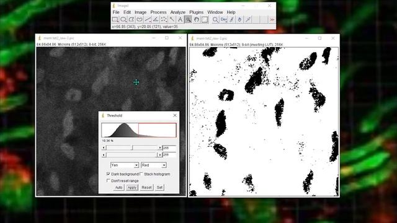Click the threshold histogram plot

pyautogui.click(x=139, y=130)
